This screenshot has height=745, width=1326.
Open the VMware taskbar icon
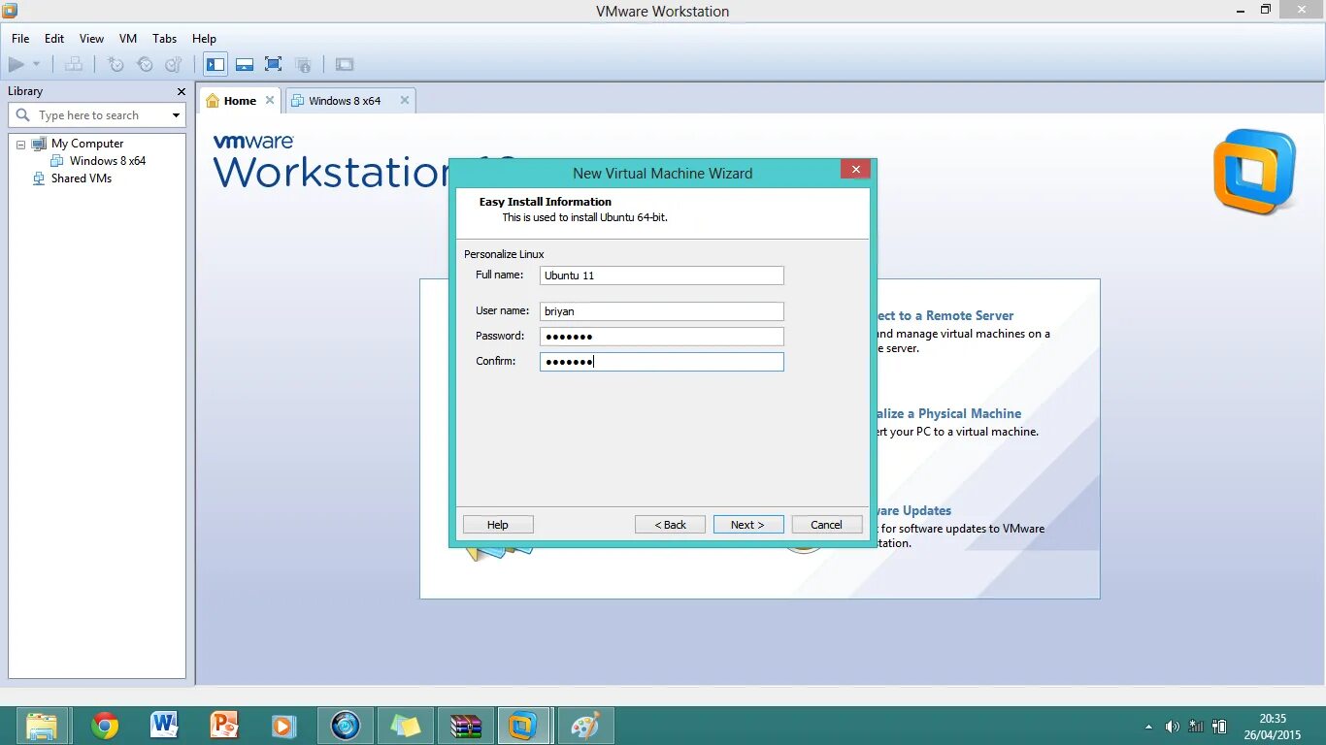[524, 725]
